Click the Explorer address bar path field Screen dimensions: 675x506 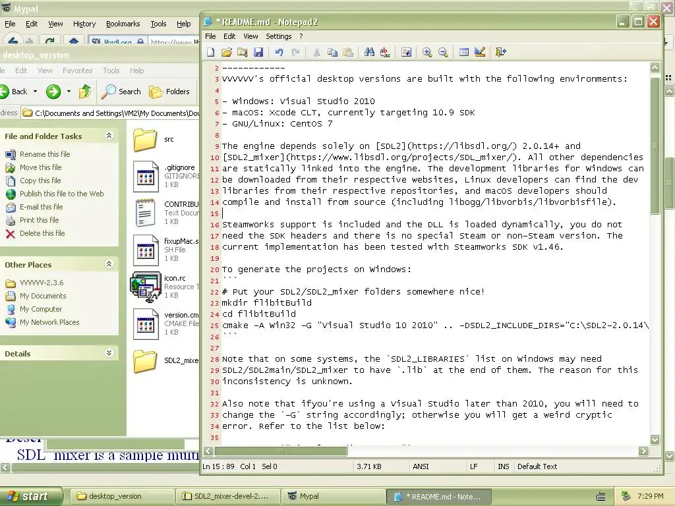coord(110,113)
